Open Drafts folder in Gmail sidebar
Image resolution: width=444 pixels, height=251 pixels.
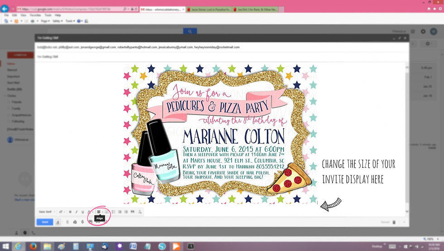click(x=14, y=90)
